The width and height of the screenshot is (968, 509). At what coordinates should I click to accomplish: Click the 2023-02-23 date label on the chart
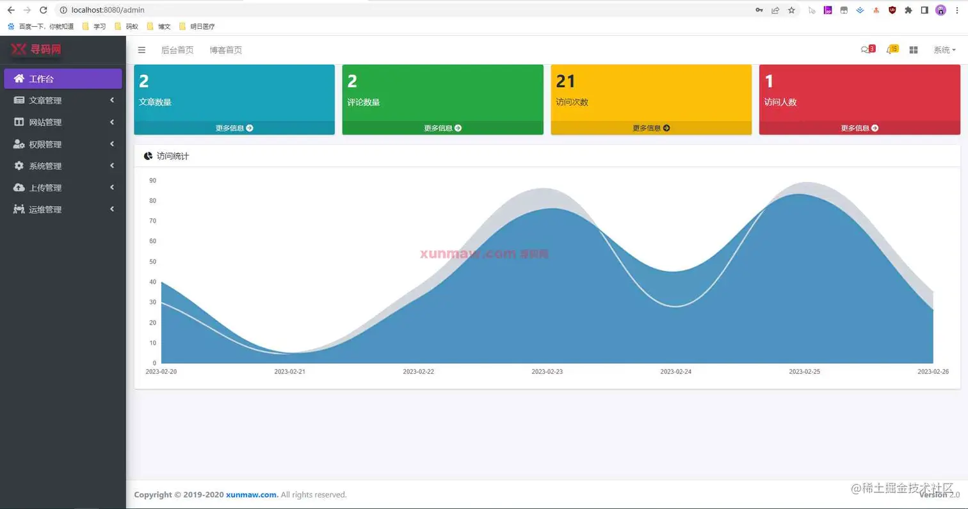(x=547, y=371)
